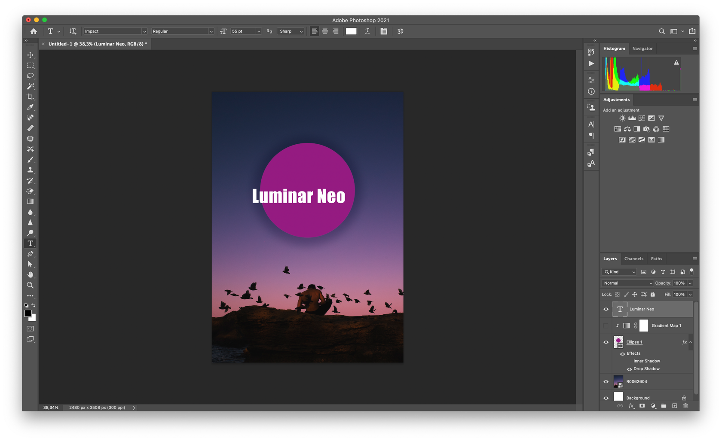Hide the Drop Shadow effect

[629, 369]
